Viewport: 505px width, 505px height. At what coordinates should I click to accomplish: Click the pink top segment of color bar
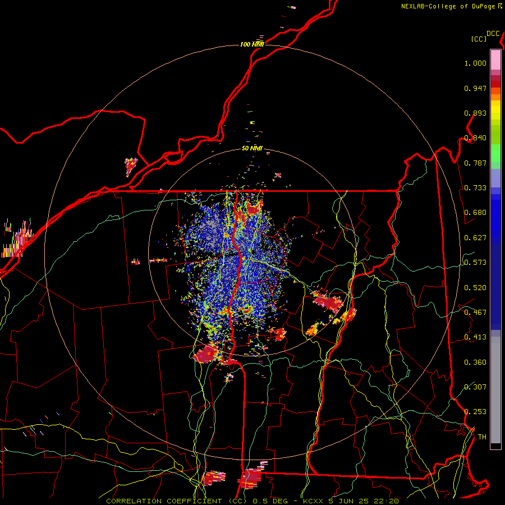click(495, 59)
